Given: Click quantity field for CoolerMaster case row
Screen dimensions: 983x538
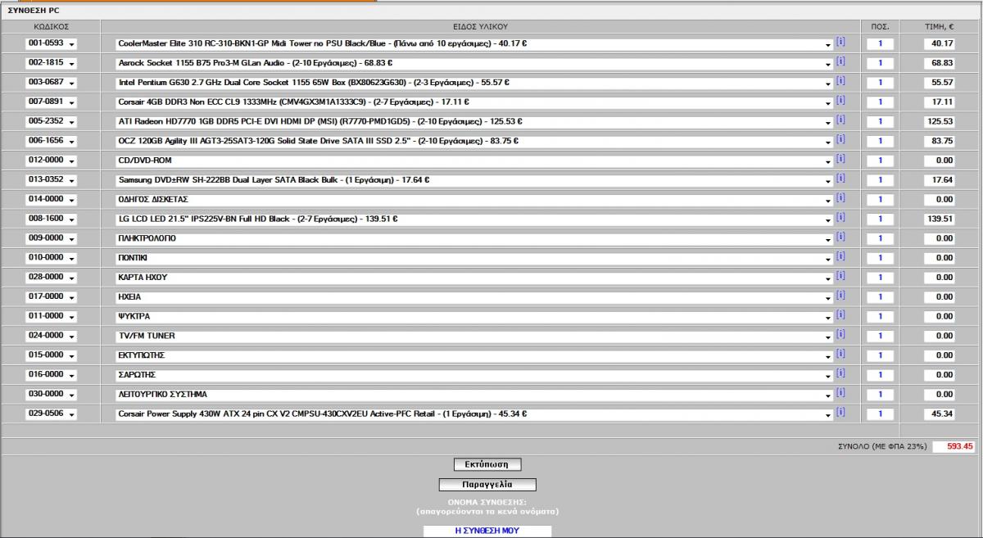Looking at the screenshot, I should (880, 43).
